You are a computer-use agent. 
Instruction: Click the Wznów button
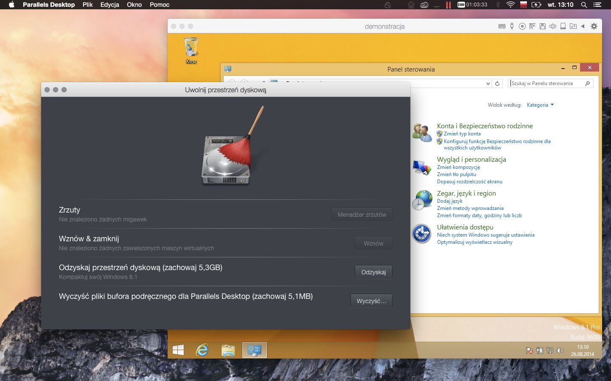[x=373, y=243]
